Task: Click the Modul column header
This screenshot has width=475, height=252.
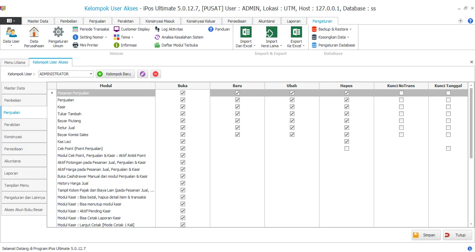Action: [106, 86]
